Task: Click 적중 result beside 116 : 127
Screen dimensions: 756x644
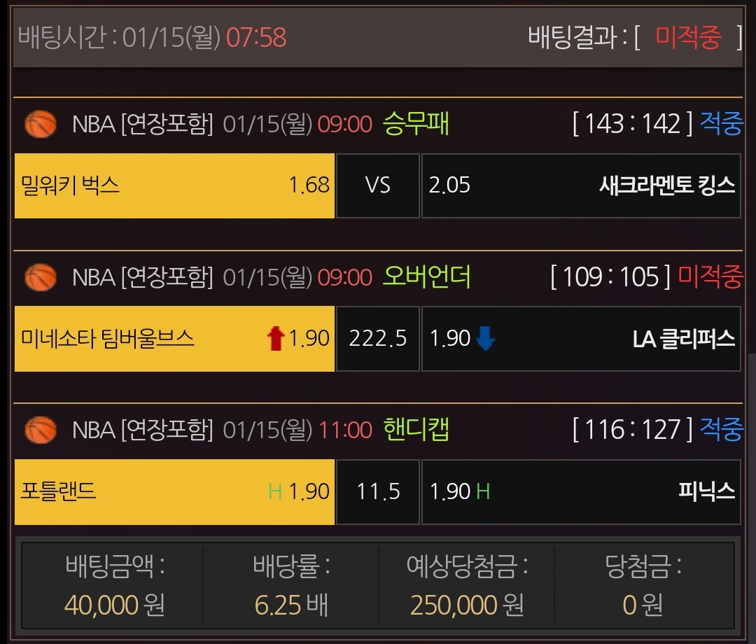Action: (721, 430)
